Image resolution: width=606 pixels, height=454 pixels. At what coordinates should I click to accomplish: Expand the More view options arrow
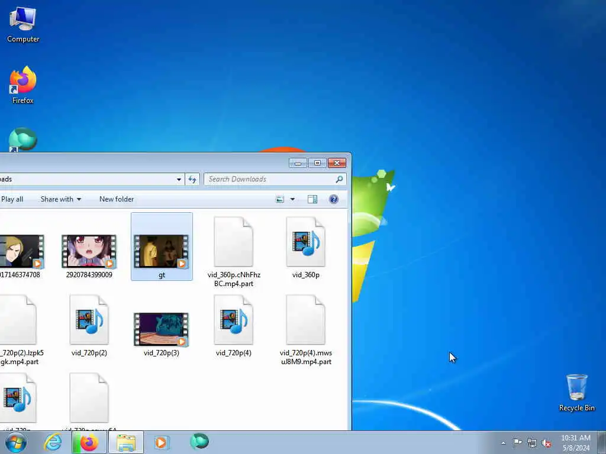pyautogui.click(x=292, y=199)
